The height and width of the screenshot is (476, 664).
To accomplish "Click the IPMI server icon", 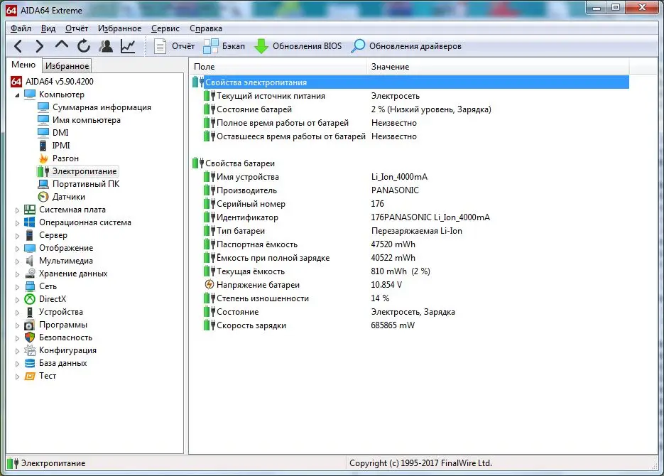I will [43, 145].
